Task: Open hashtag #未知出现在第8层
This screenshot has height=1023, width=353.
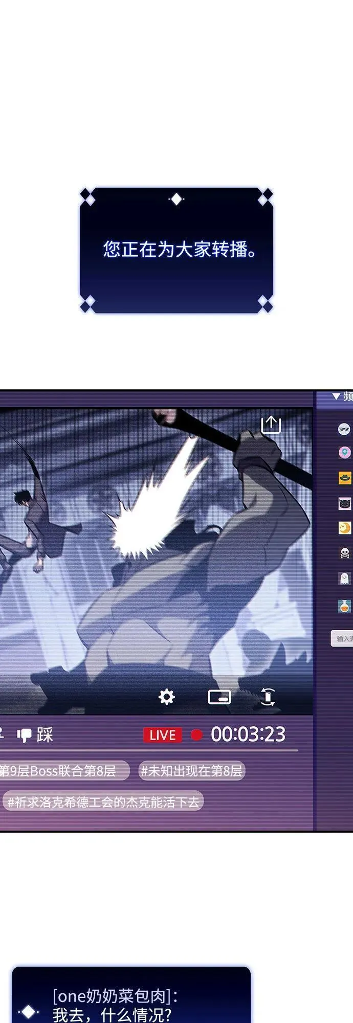Action: click(x=191, y=771)
